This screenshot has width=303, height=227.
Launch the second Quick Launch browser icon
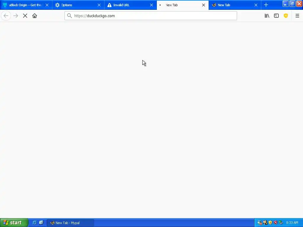(x=41, y=223)
